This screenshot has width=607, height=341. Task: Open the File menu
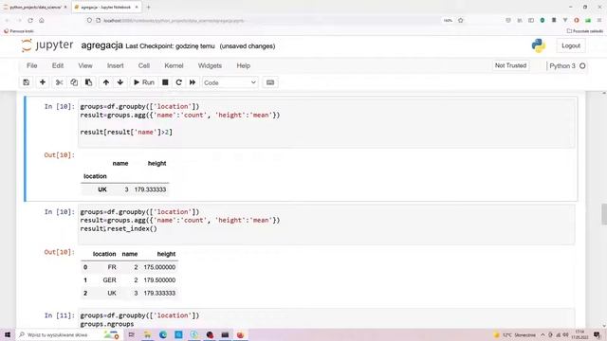point(31,65)
